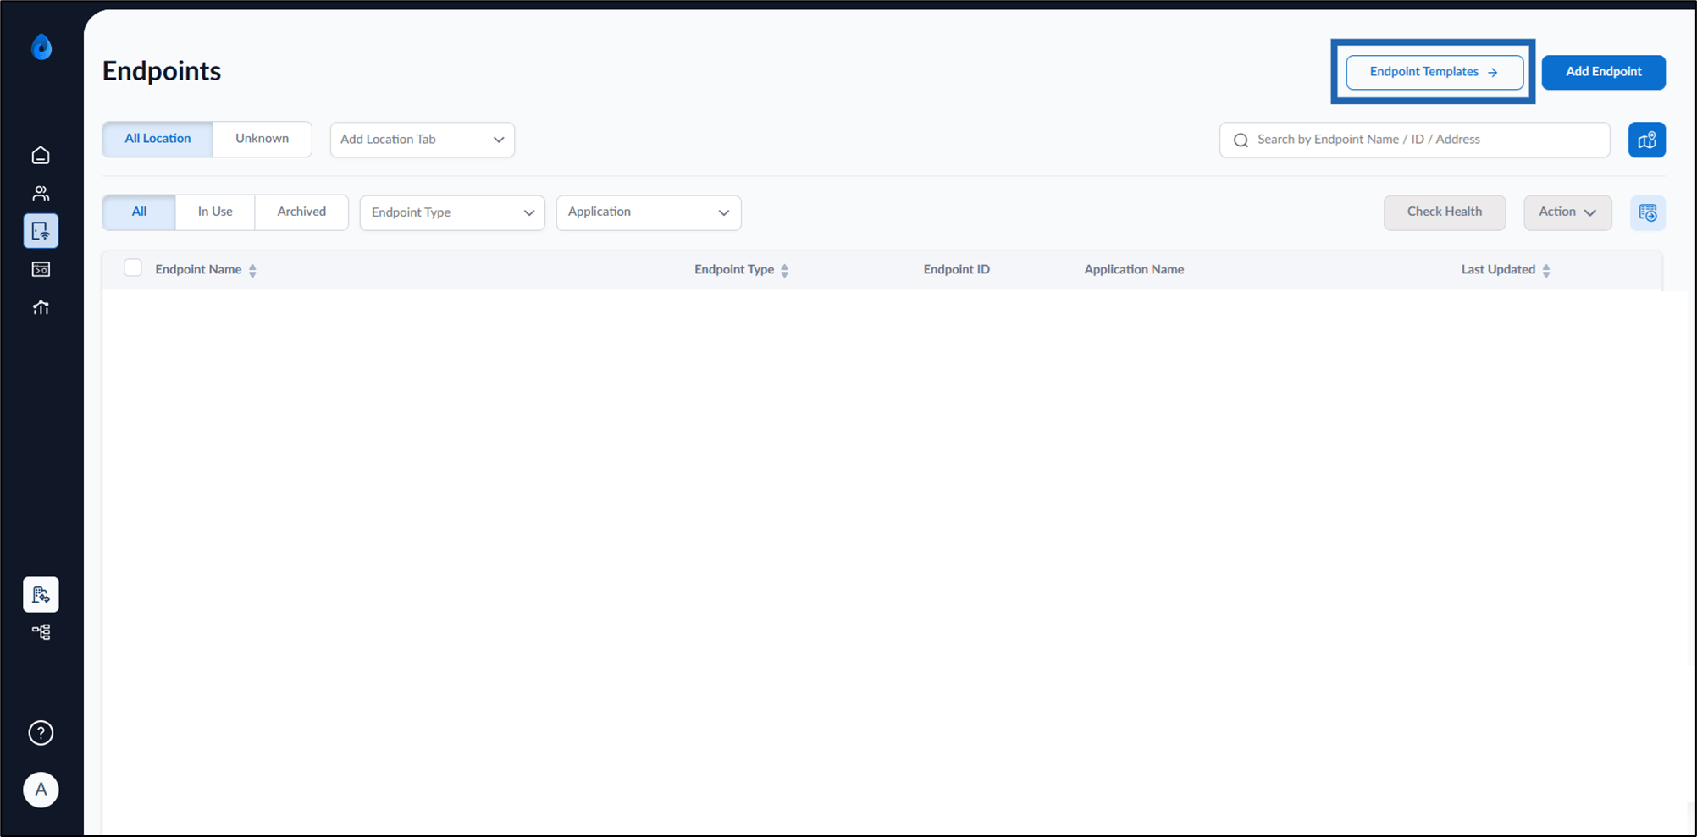Click the Check Health button

[1445, 212]
